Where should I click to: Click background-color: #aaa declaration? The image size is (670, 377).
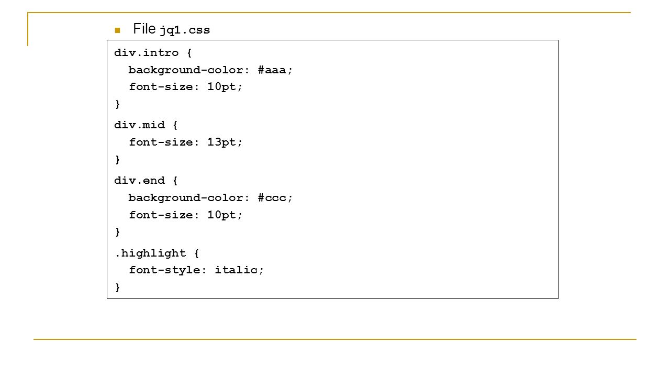[x=211, y=70]
